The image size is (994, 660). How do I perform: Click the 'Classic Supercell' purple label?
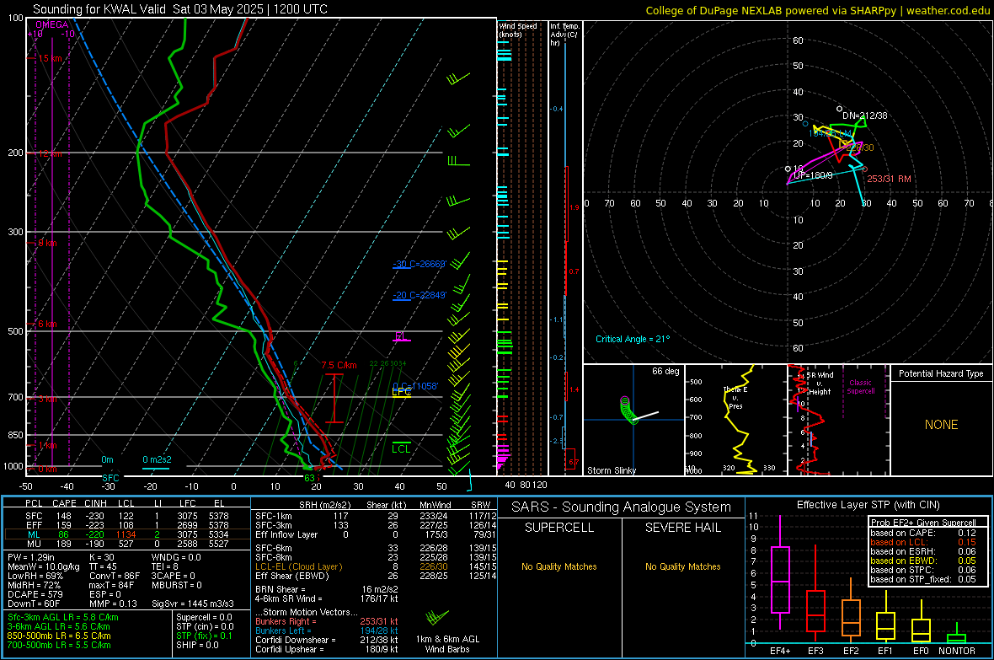[861, 387]
